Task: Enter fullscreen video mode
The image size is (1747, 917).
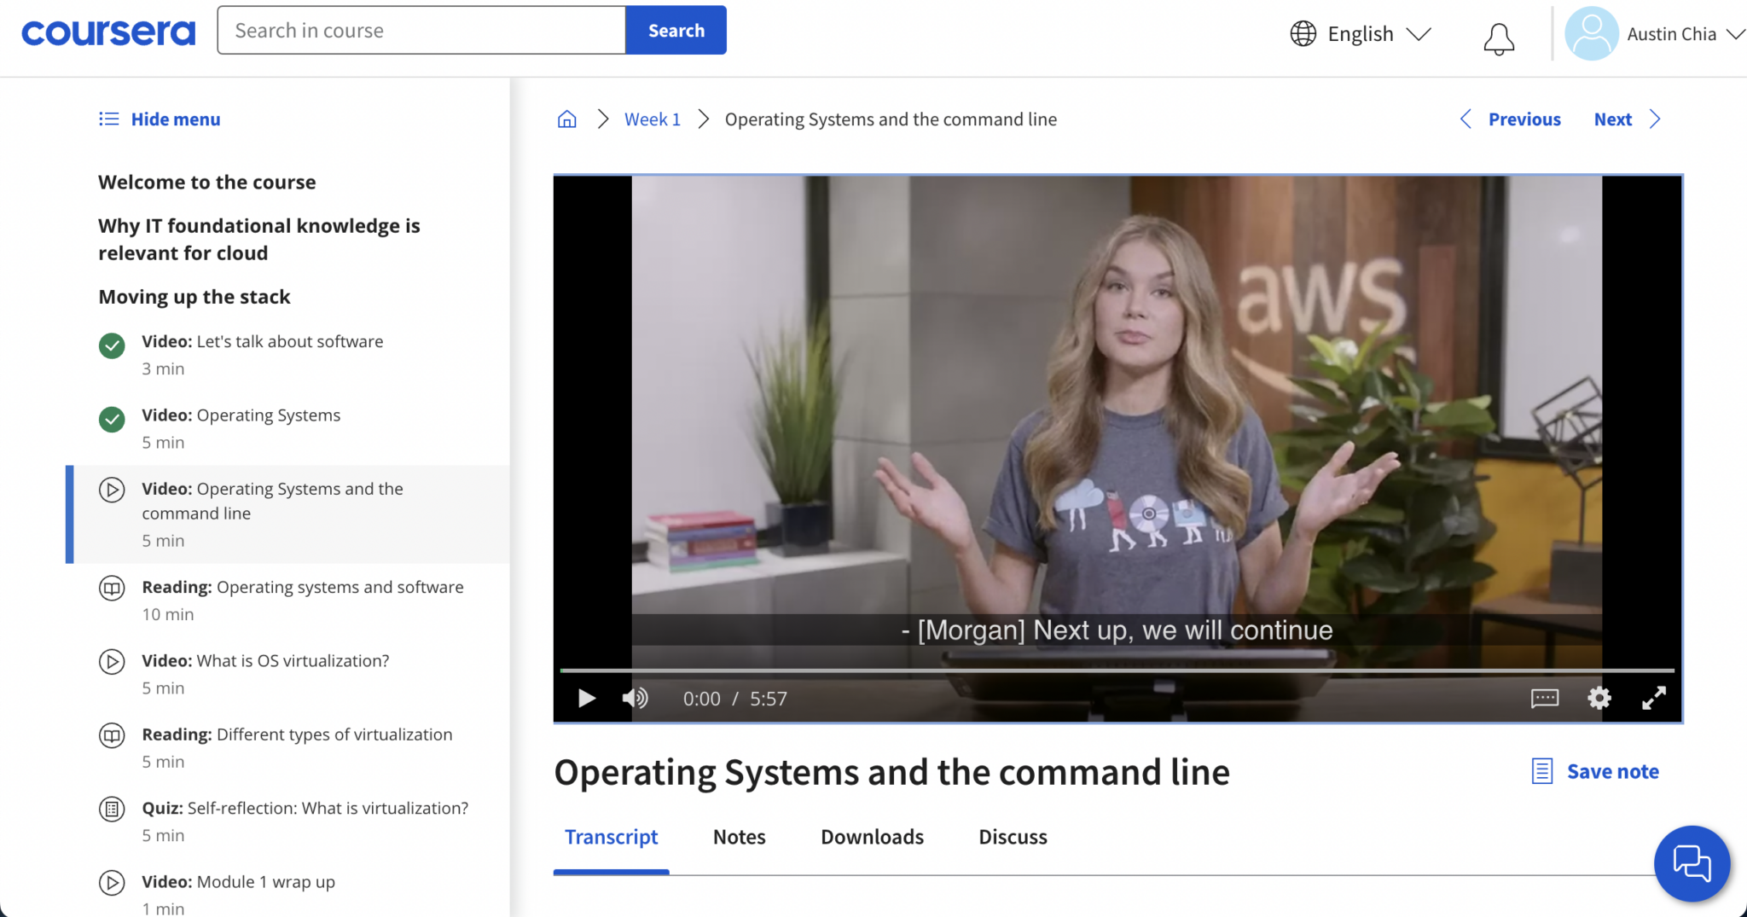Action: pos(1653,699)
